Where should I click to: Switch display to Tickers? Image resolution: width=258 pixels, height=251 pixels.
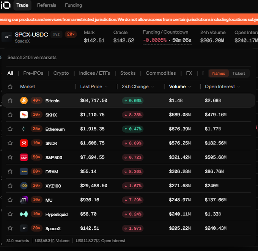[x=239, y=73]
